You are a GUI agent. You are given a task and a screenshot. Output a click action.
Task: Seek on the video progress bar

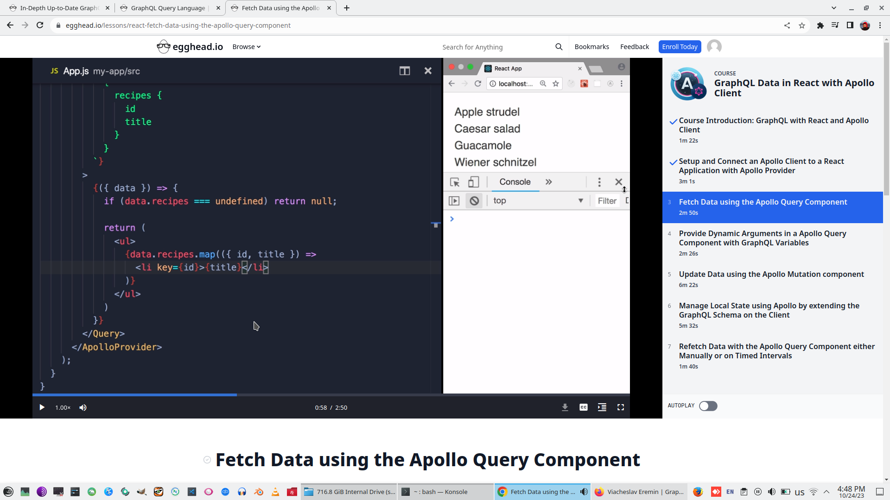pyautogui.click(x=371, y=395)
